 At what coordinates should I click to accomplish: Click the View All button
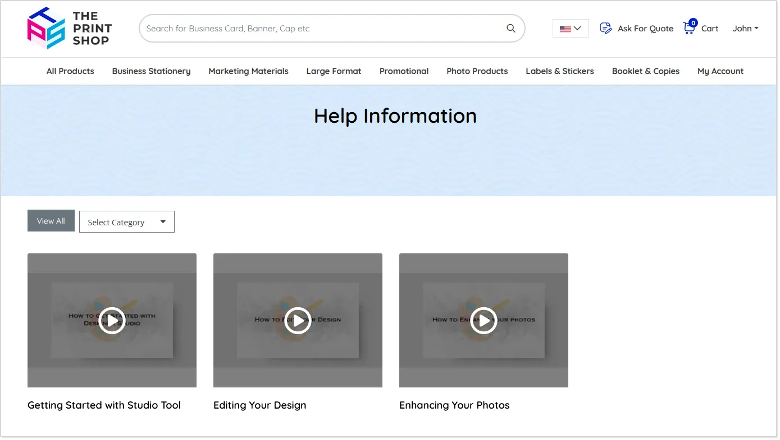(x=51, y=221)
